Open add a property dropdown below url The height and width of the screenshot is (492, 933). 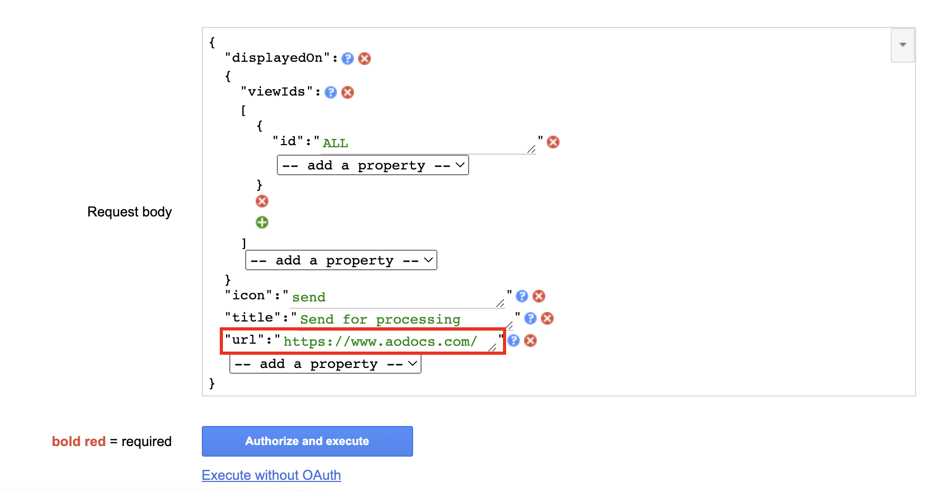(x=325, y=364)
